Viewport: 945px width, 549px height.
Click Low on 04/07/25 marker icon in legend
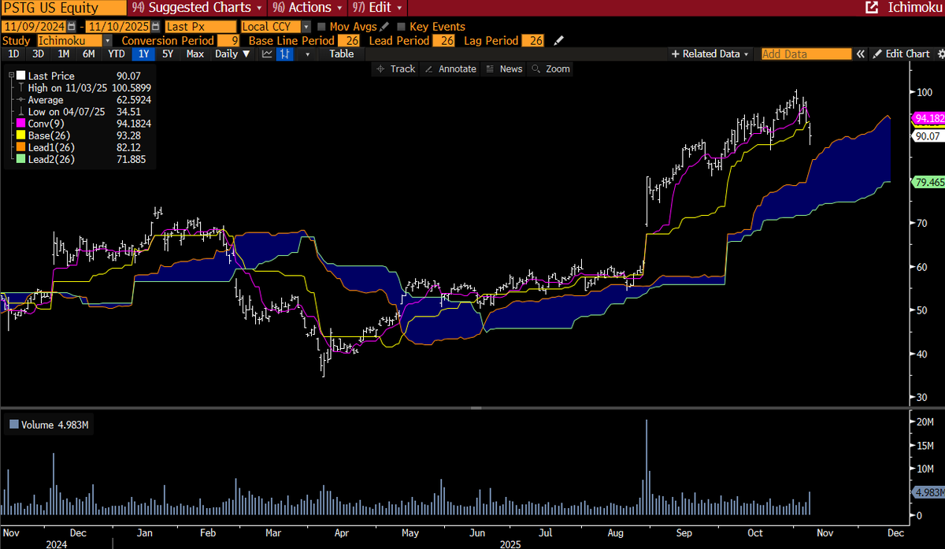[21, 112]
